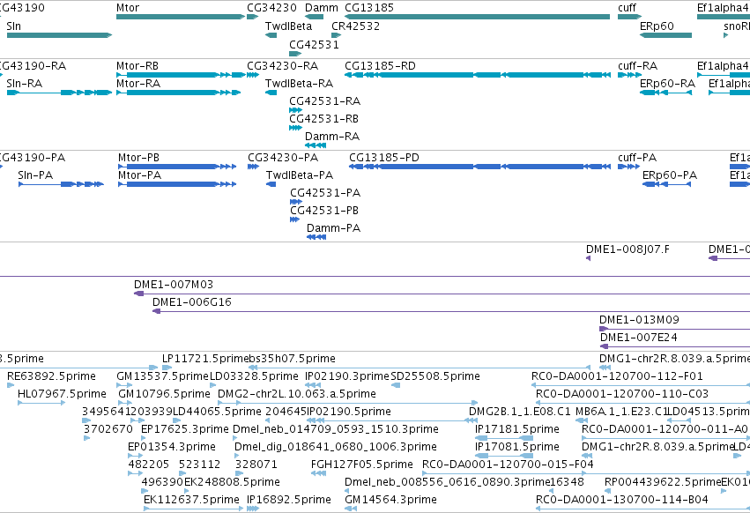Open EST IP16892.5prime label
This screenshot has height=513, width=750.
coord(289,500)
